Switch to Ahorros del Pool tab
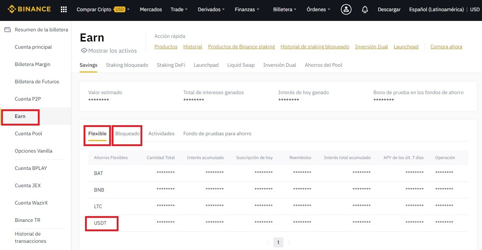 (x=323, y=65)
